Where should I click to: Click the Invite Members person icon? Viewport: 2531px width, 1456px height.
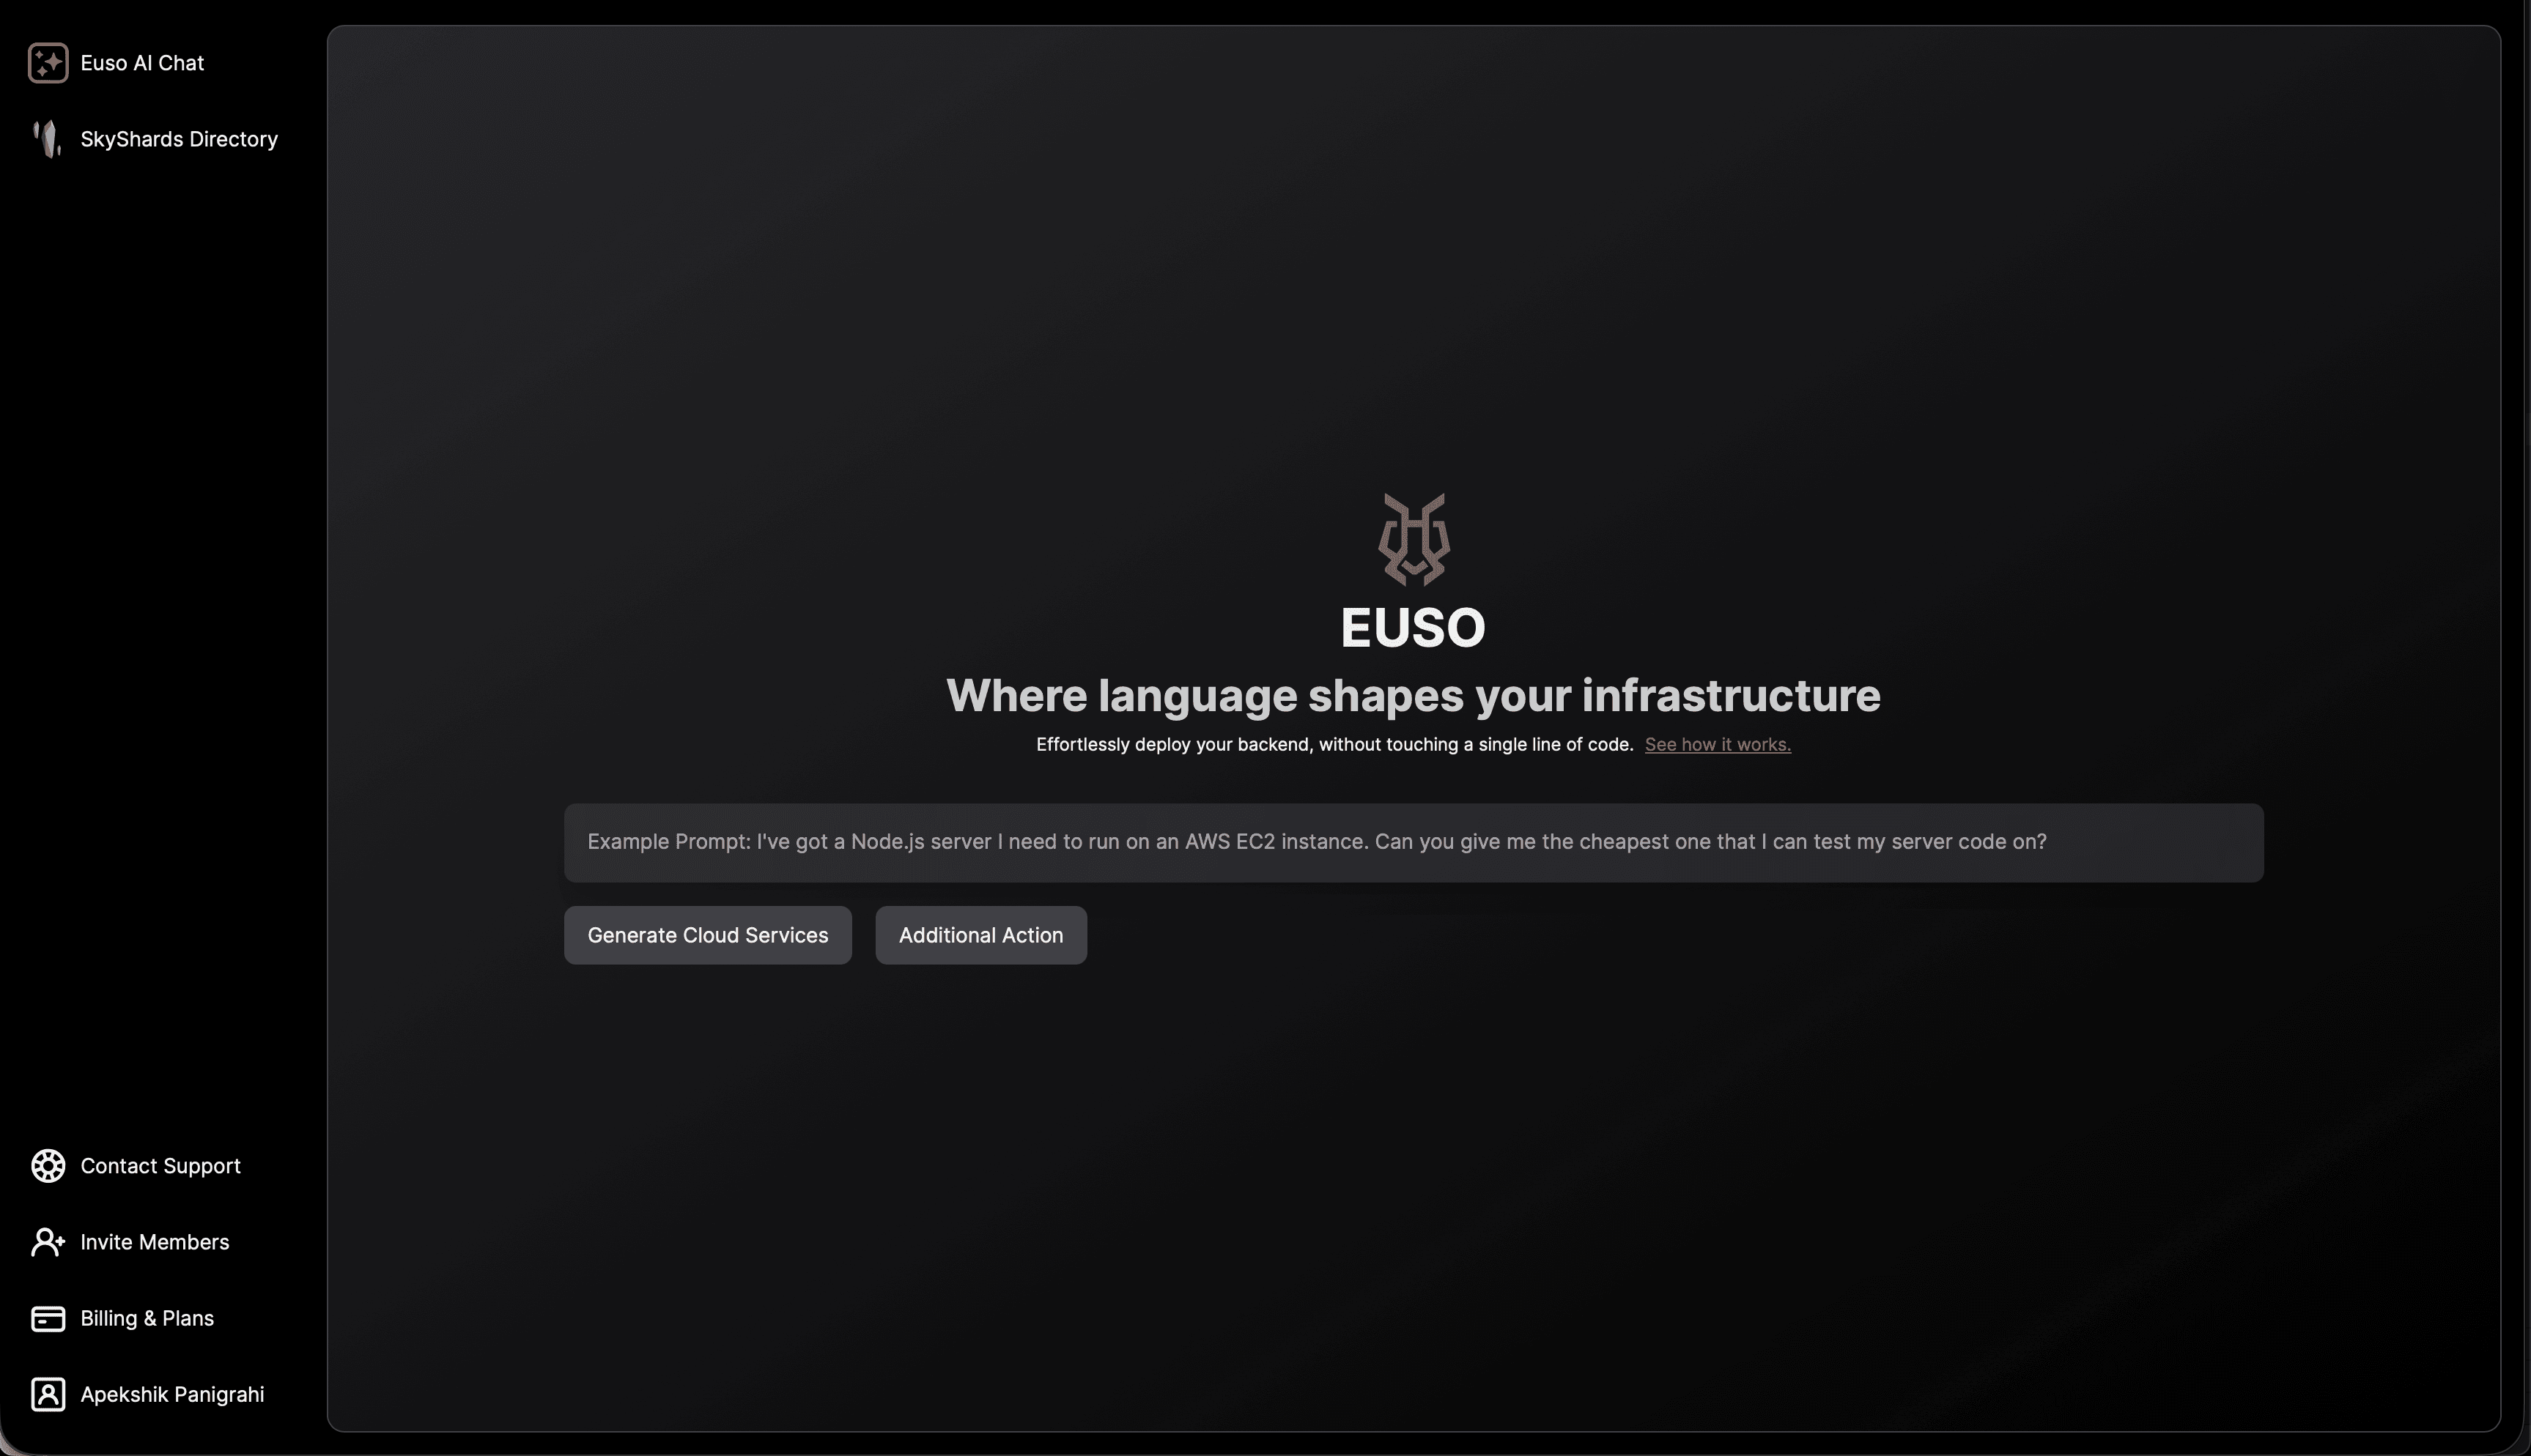tap(48, 1242)
